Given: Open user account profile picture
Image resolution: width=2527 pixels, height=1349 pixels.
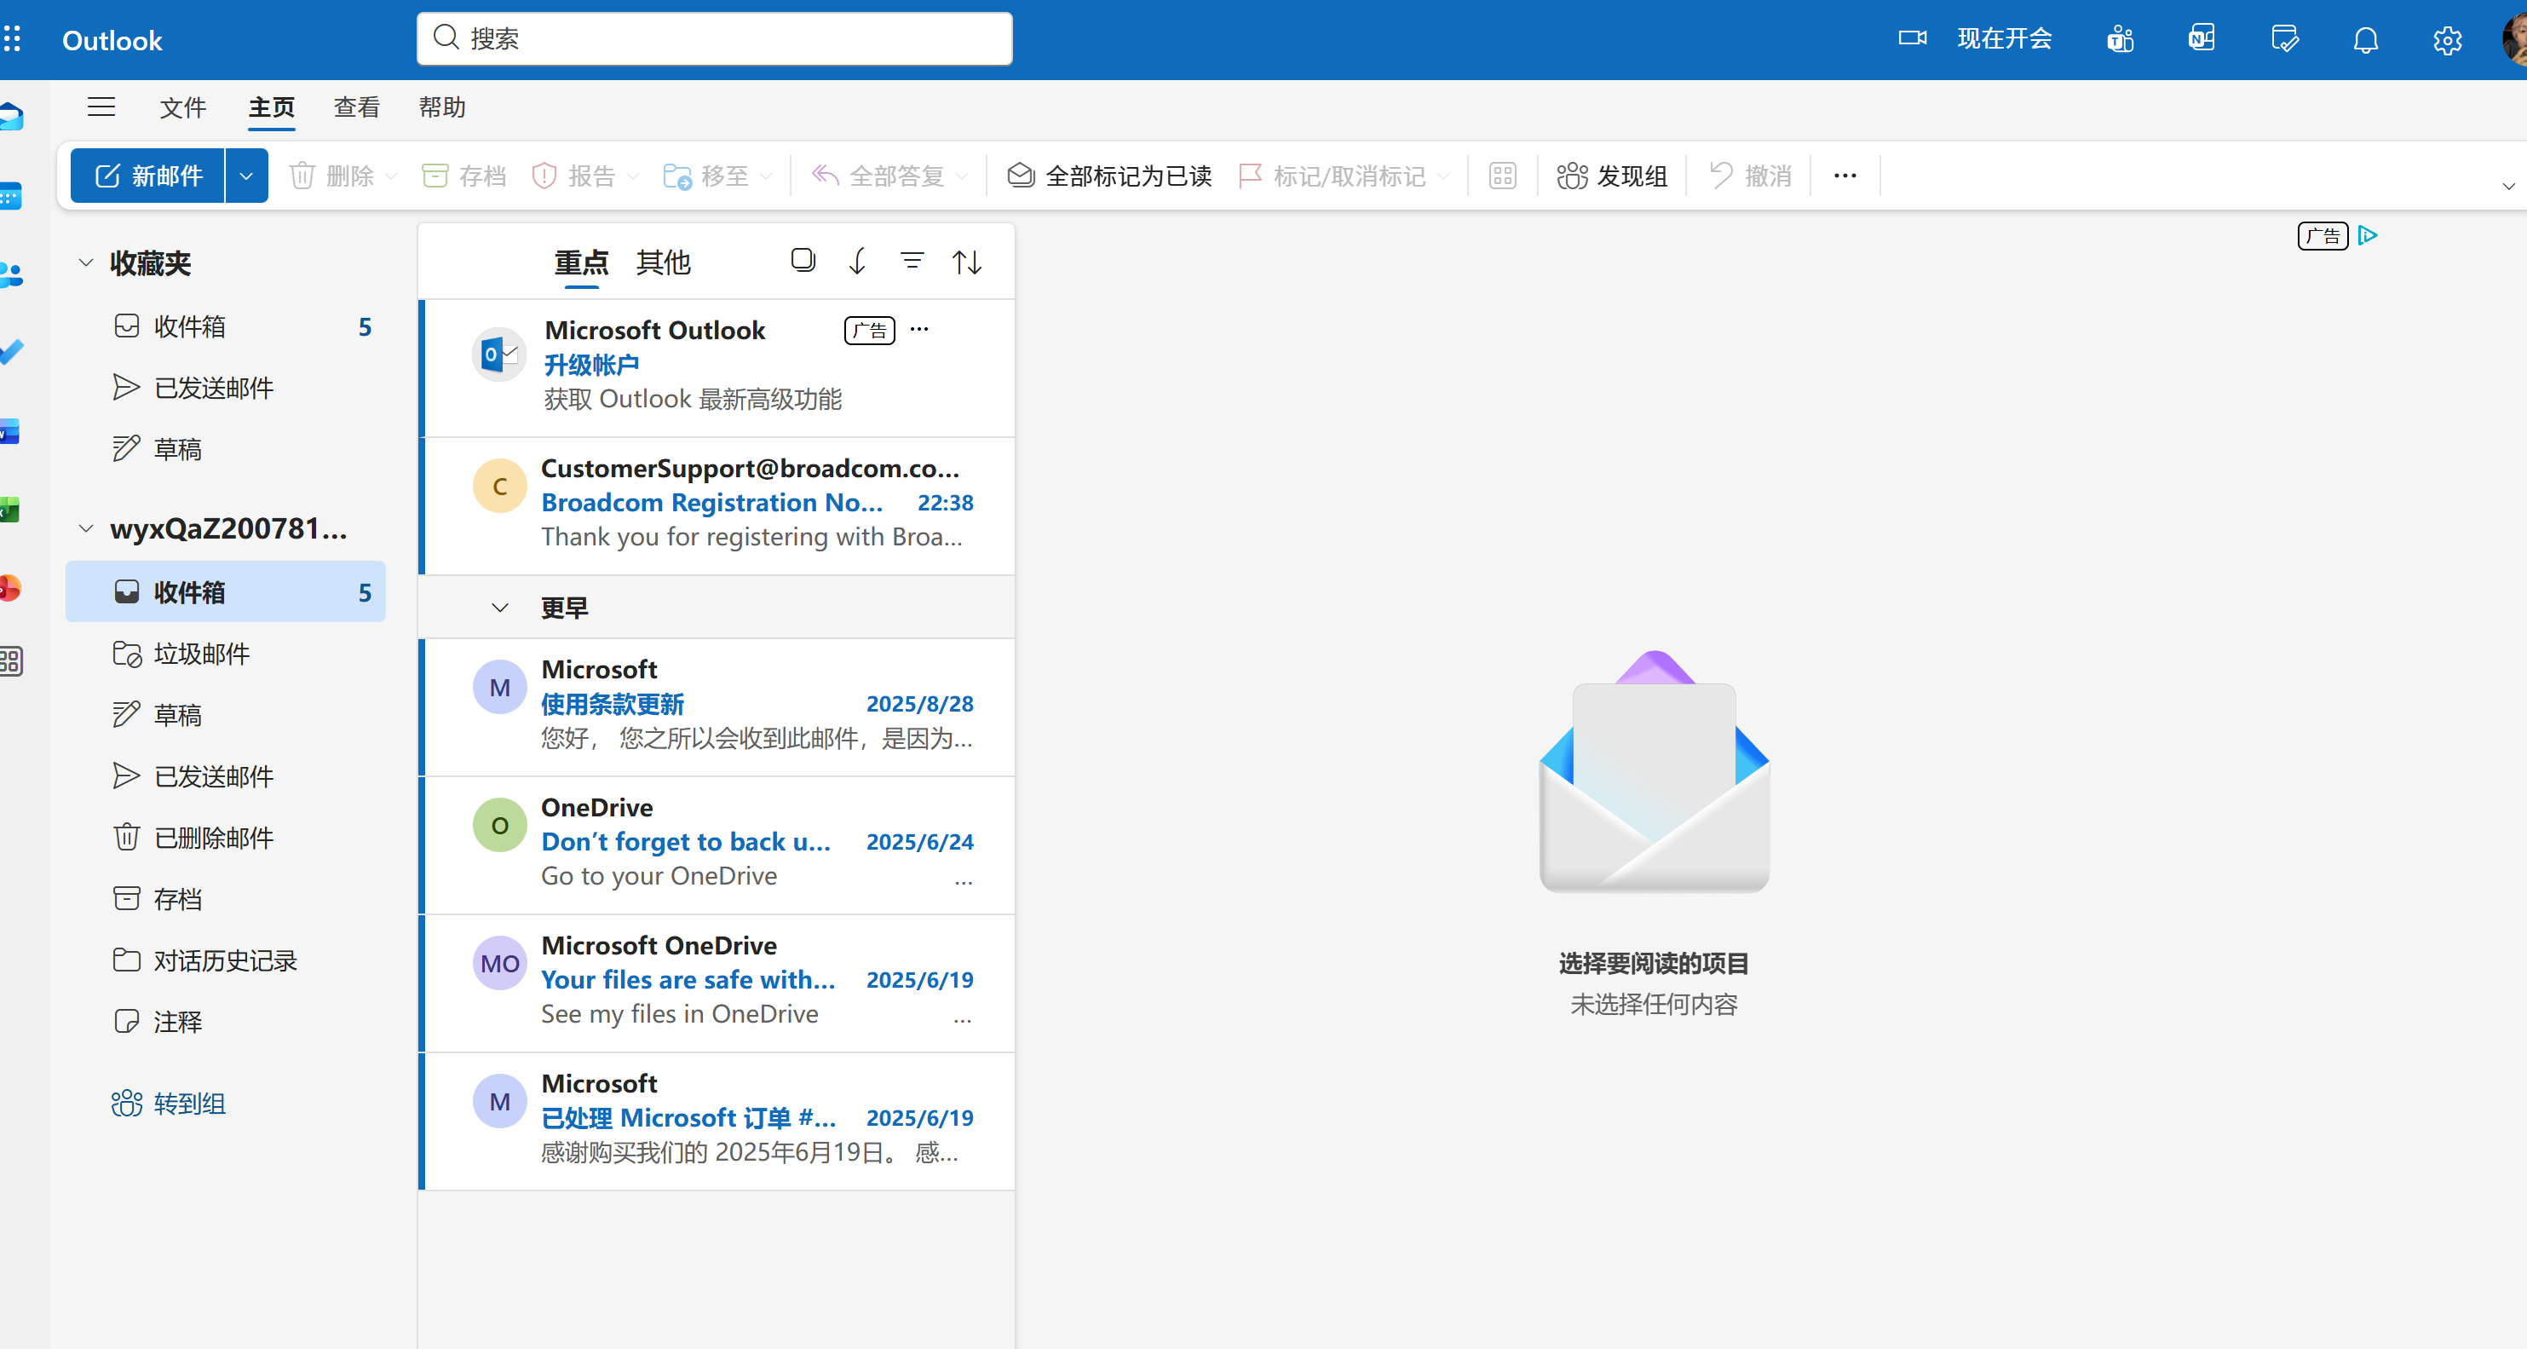Looking at the screenshot, I should pyautogui.click(x=2514, y=39).
